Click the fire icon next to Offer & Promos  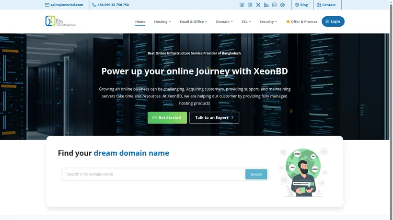coord(288,21)
